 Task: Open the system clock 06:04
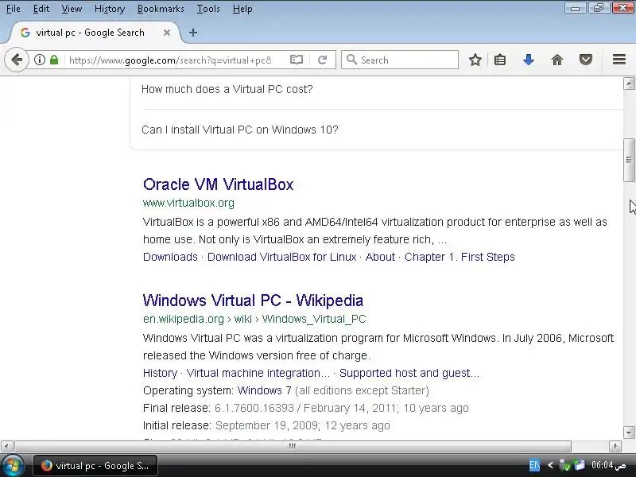608,465
